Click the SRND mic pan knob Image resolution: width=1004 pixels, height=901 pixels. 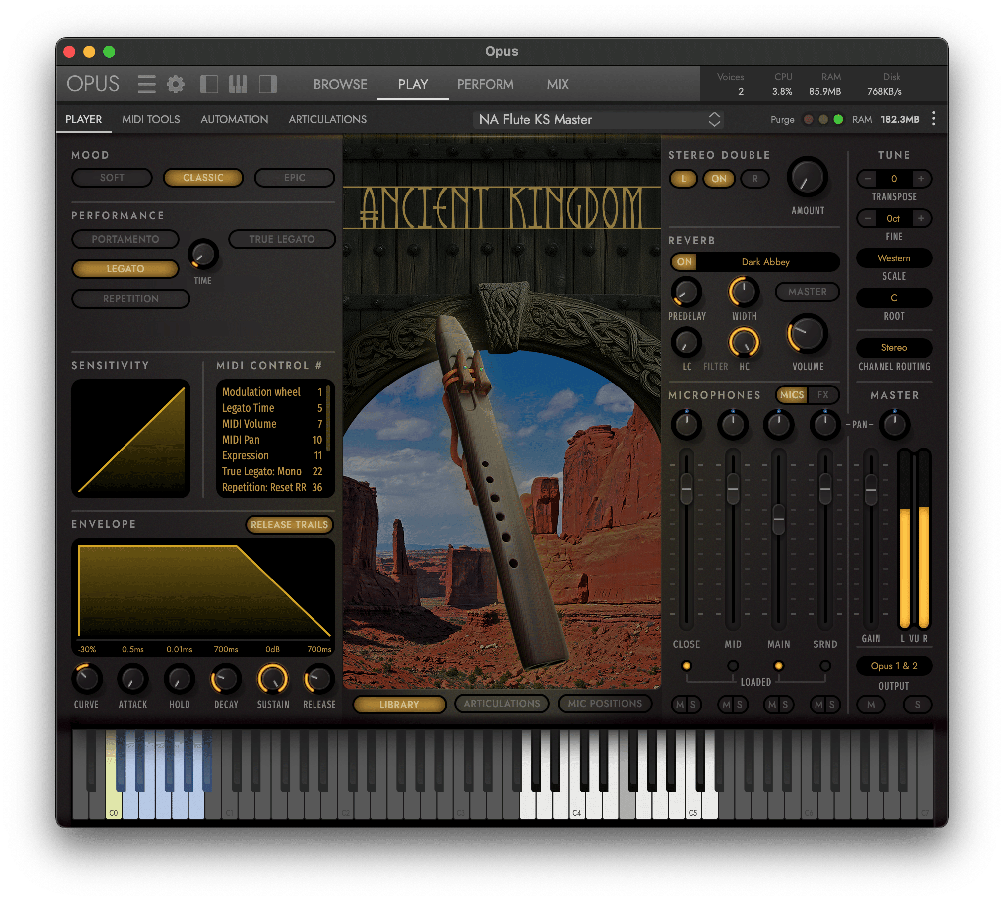(x=825, y=425)
